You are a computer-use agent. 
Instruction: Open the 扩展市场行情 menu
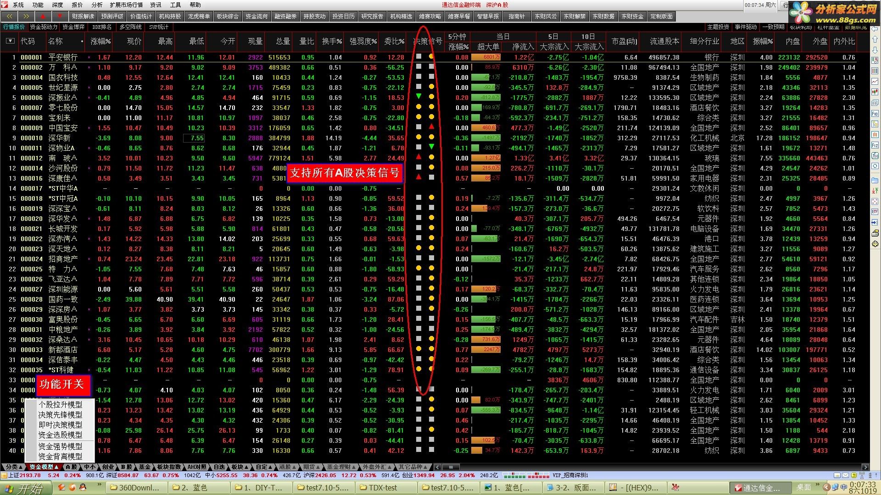point(126,5)
